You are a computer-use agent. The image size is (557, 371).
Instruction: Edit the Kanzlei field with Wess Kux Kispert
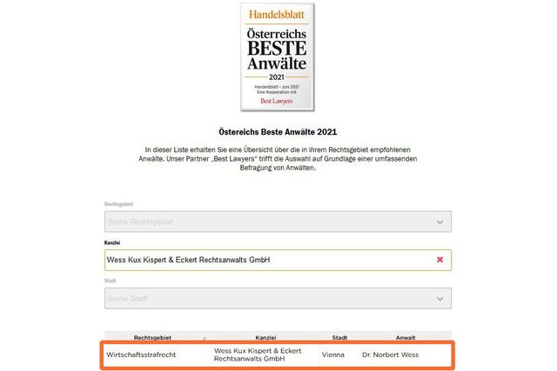point(278,260)
